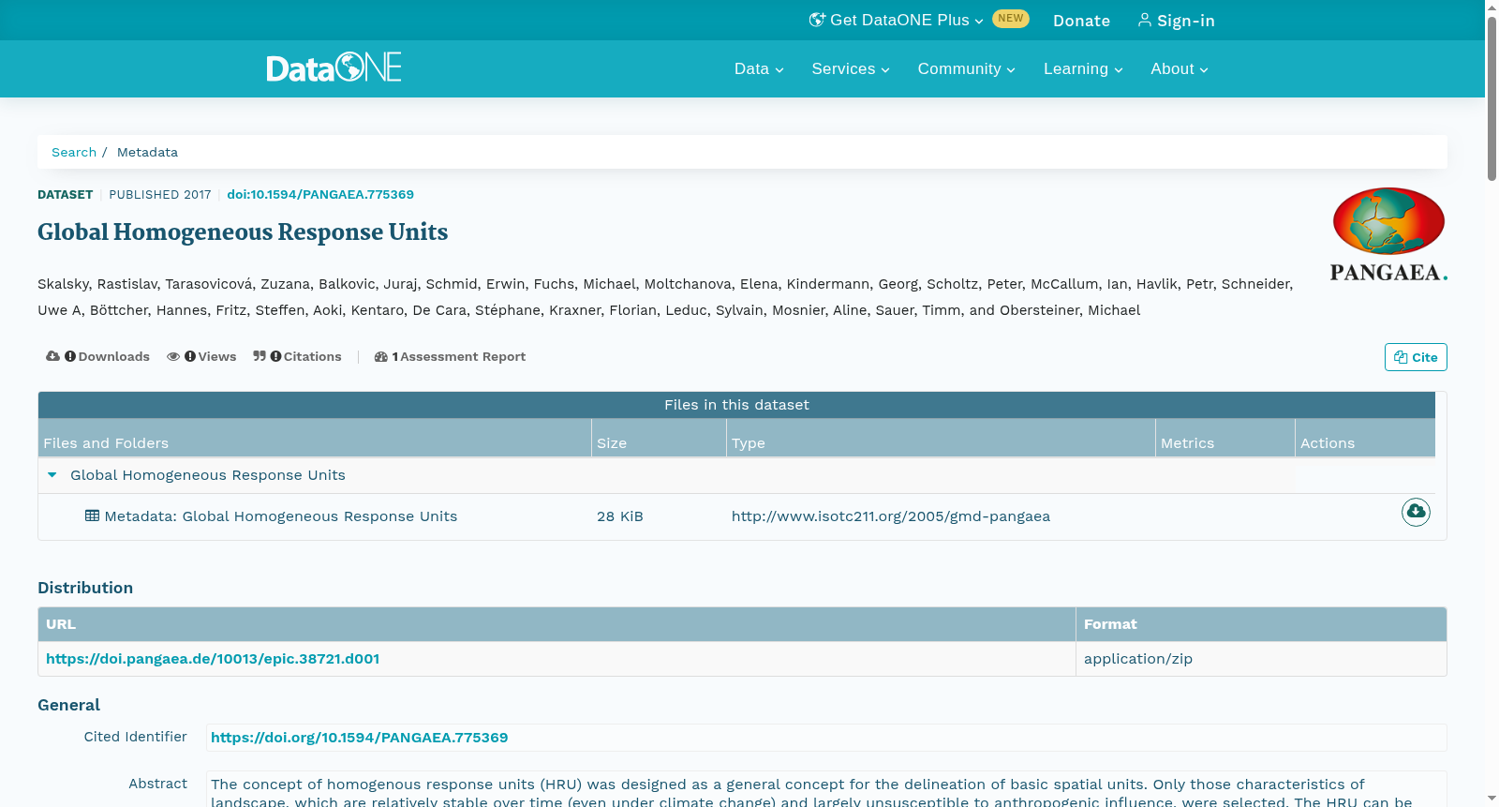Click the application/zip format cell
This screenshot has height=807, width=1499.
tap(1261, 659)
